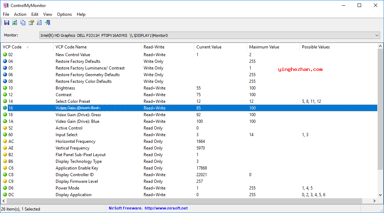This screenshot has width=384, height=213.
Task: Select the Display Firmware Level row
Action: coord(189,181)
